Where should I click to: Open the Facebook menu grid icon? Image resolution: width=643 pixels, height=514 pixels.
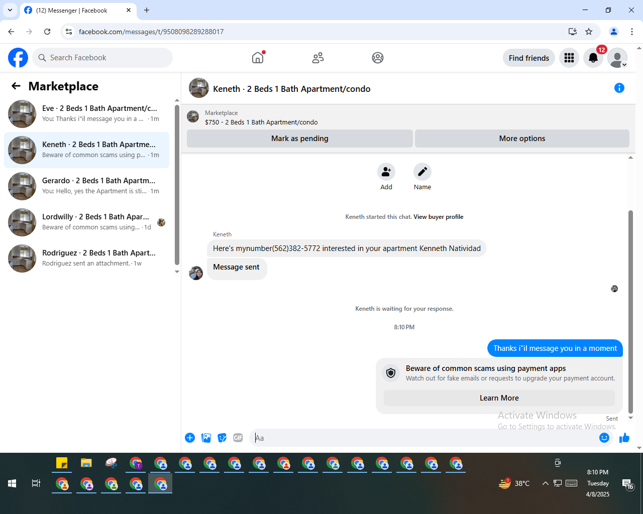click(x=569, y=58)
